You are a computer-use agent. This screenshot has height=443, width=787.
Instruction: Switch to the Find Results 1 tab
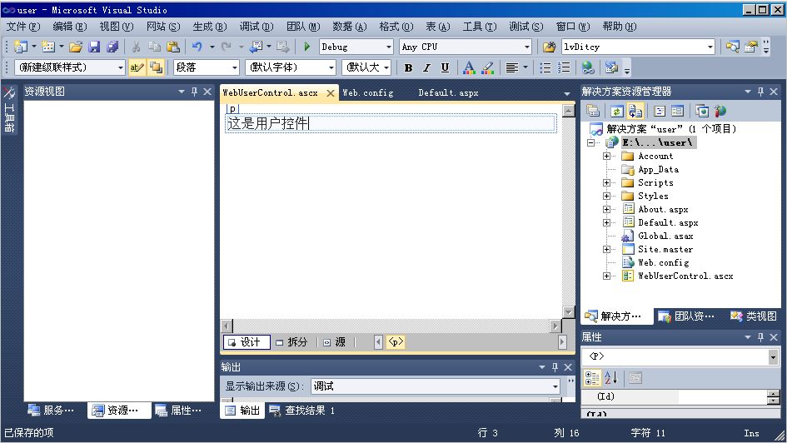click(302, 411)
